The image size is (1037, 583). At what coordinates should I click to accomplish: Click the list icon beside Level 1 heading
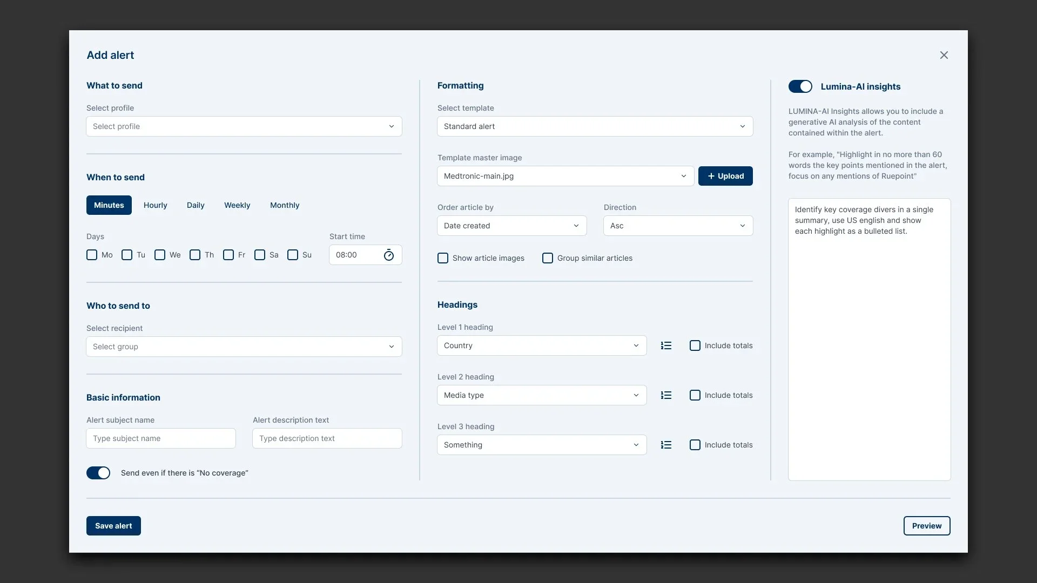(x=666, y=345)
